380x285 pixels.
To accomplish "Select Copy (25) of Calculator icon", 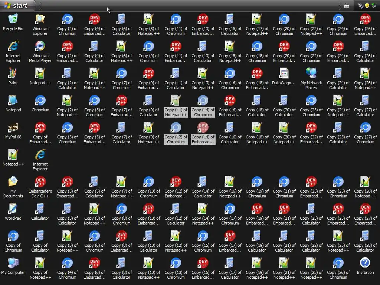I will point(338,133).
